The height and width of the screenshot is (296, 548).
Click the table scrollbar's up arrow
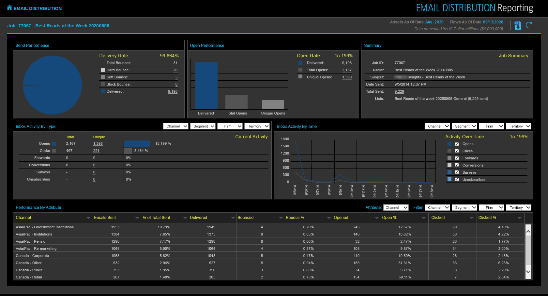pyautogui.click(x=528, y=232)
